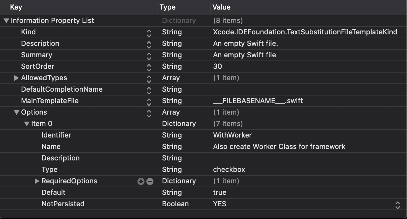Click the checkbox Type value field
The image size is (407, 219).
229,170
